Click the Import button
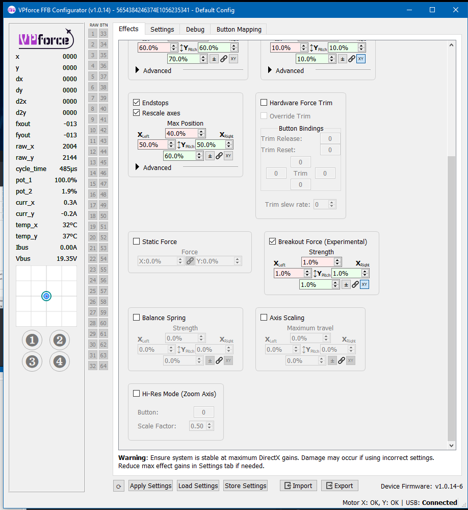 [298, 485]
